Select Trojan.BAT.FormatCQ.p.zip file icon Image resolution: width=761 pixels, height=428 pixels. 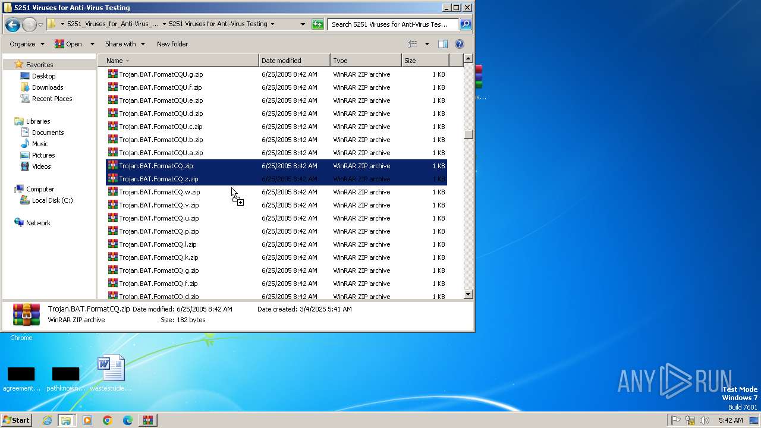tap(112, 231)
